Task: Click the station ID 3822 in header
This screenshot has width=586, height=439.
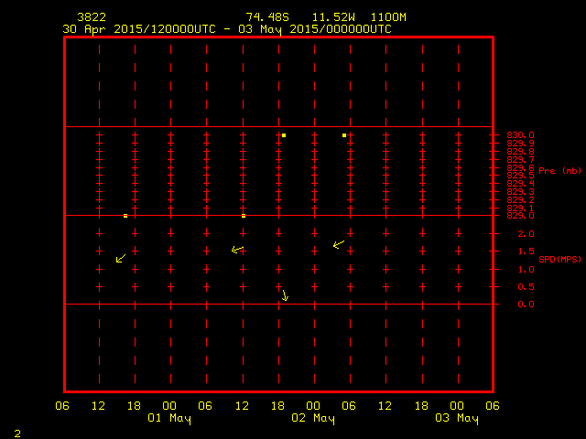Action: coord(92,17)
